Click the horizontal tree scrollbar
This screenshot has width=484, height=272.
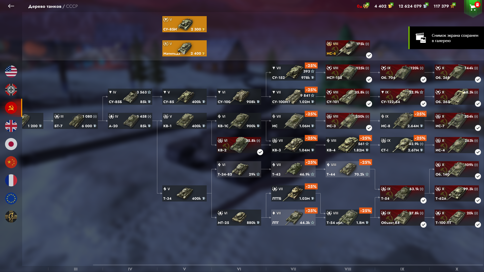(288, 265)
